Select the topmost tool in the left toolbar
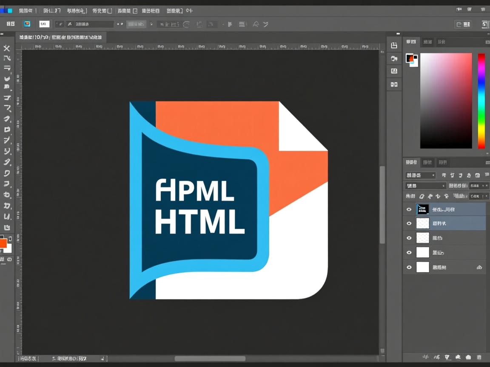 (7, 48)
